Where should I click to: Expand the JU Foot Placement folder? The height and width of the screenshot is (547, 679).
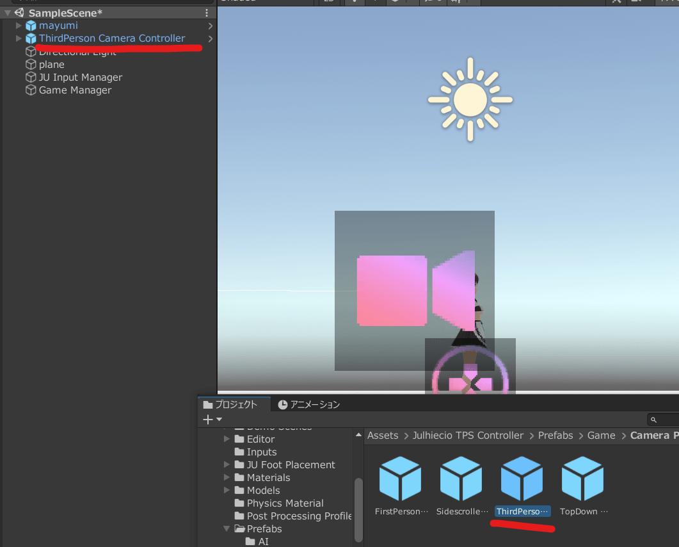pos(227,464)
